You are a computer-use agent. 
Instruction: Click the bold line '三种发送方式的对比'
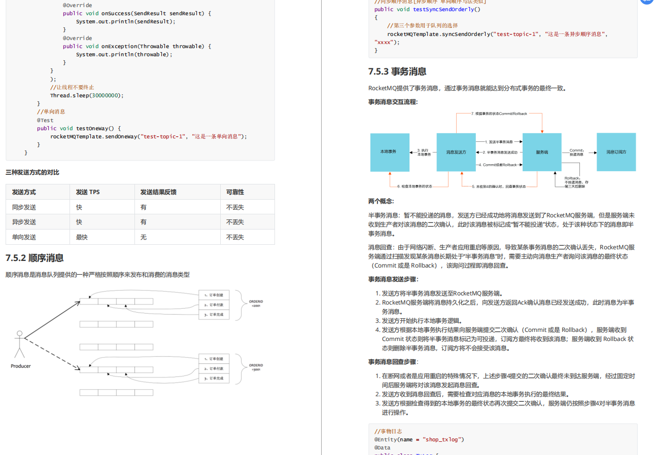tap(32, 173)
